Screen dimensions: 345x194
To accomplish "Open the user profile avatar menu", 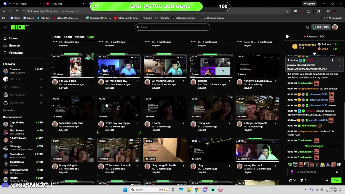I will pyautogui.click(x=335, y=27).
